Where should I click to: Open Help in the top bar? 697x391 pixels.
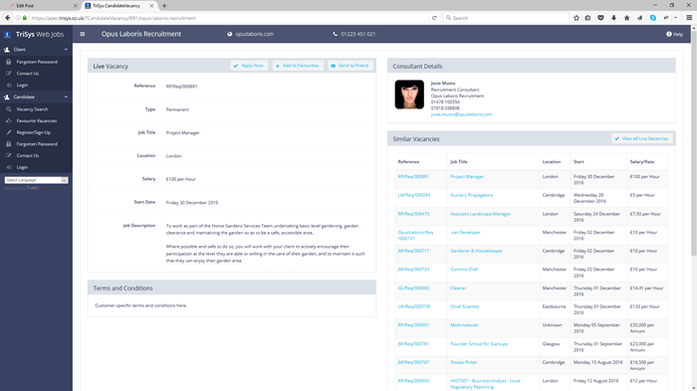tap(674, 34)
